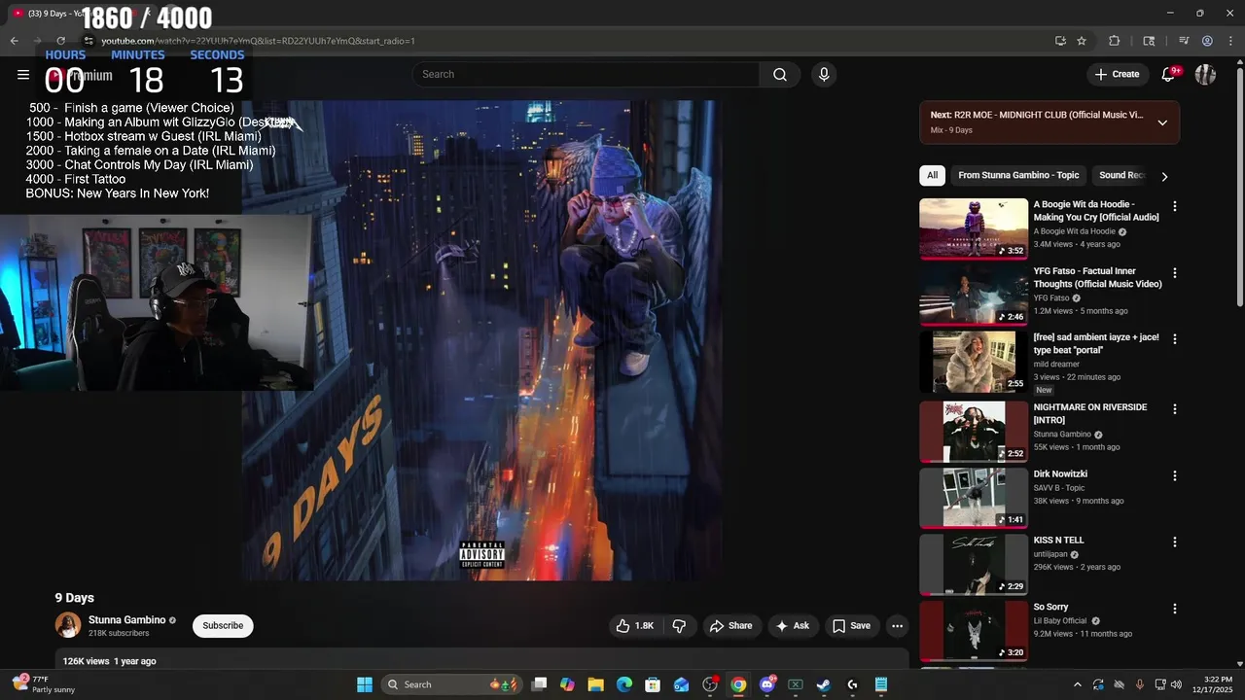Screen dimensions: 1245x700
Task: Click install app icon in address bar
Action: coord(1060,41)
